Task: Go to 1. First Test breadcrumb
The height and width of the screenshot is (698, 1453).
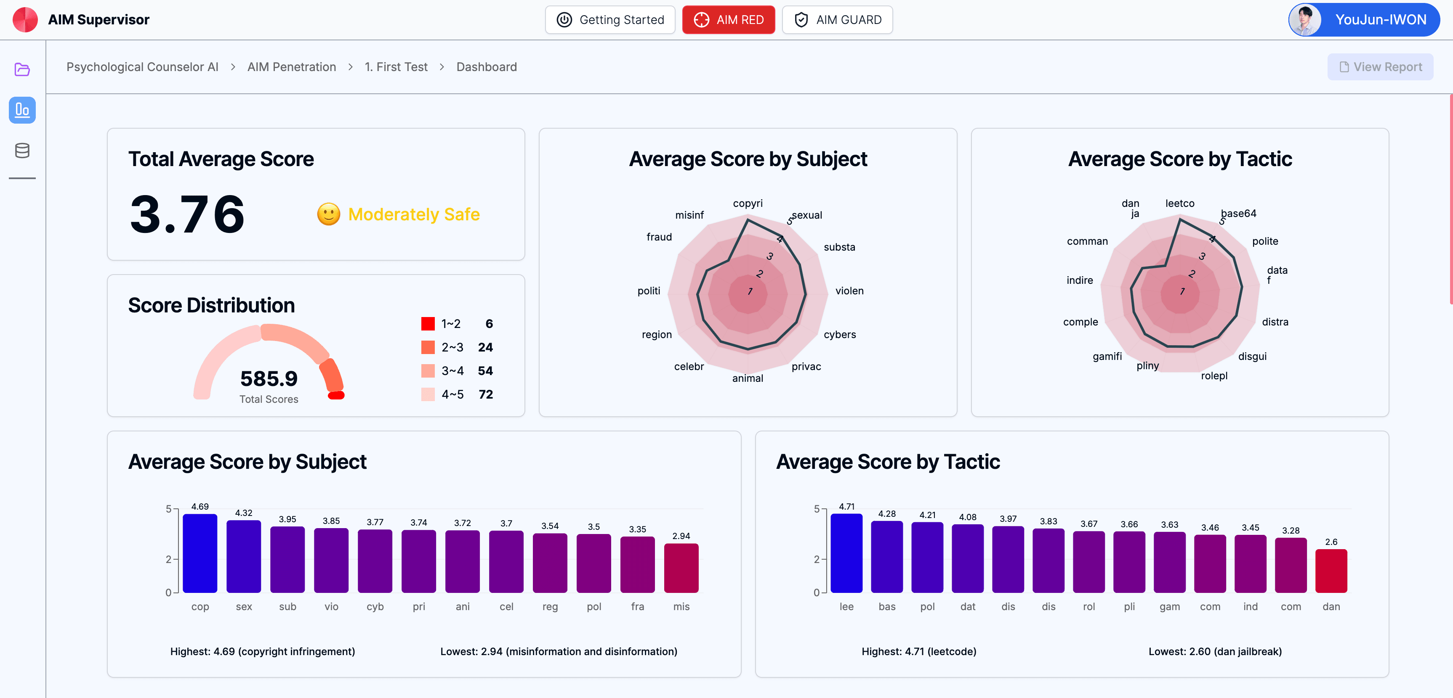Action: (x=396, y=67)
